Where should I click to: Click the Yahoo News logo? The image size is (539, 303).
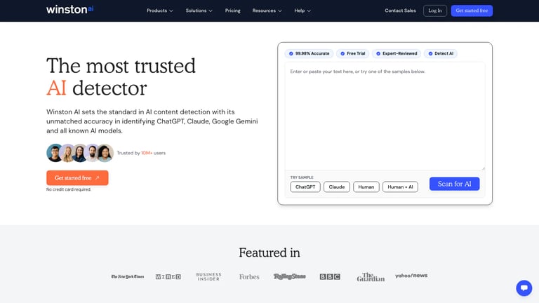(x=411, y=276)
